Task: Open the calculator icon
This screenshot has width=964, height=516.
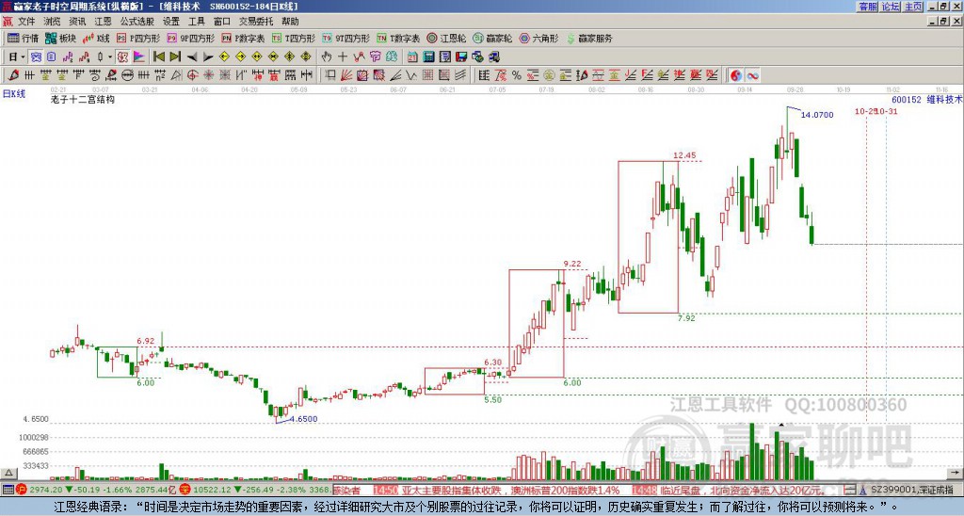Action: tap(429, 57)
